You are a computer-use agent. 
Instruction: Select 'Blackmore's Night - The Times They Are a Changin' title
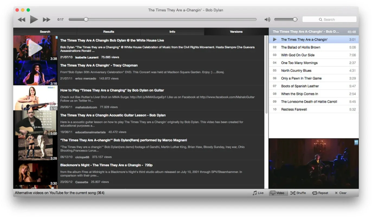(x=106, y=165)
